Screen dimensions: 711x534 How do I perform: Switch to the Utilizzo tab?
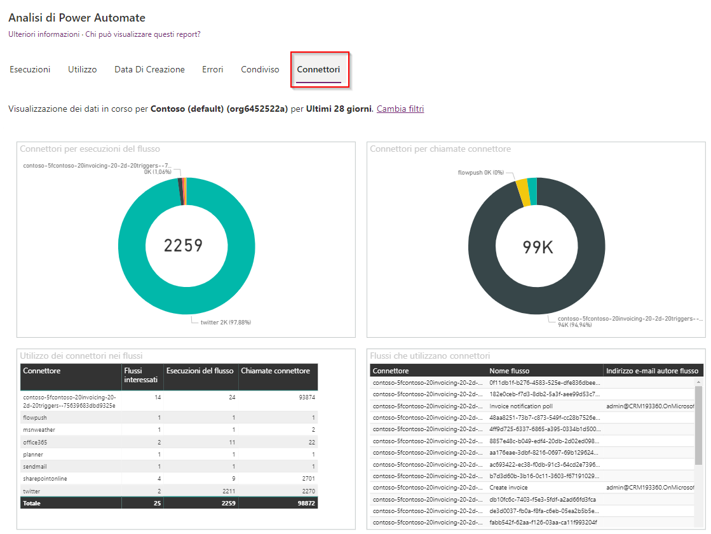coord(82,69)
